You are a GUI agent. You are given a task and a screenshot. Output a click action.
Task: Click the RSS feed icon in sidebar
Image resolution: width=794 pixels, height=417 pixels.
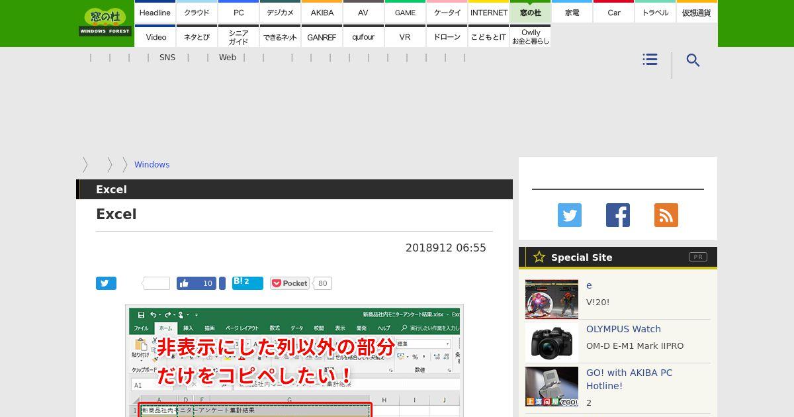tap(666, 215)
